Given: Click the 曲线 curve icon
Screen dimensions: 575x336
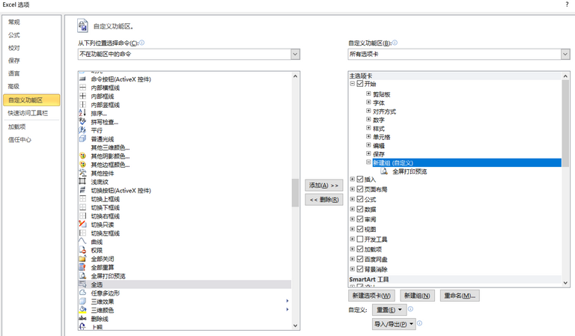Looking at the screenshot, I should pyautogui.click(x=82, y=242).
